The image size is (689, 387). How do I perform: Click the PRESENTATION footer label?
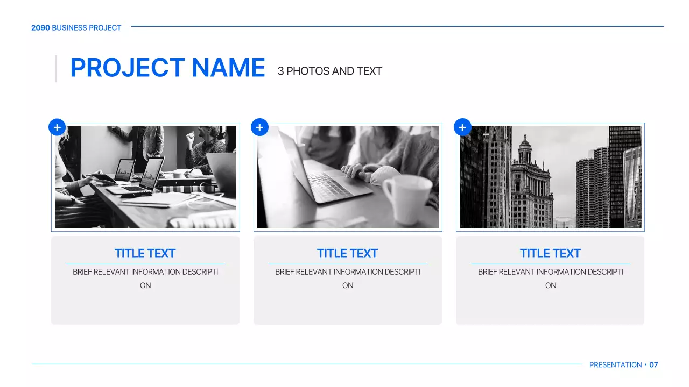(615, 365)
